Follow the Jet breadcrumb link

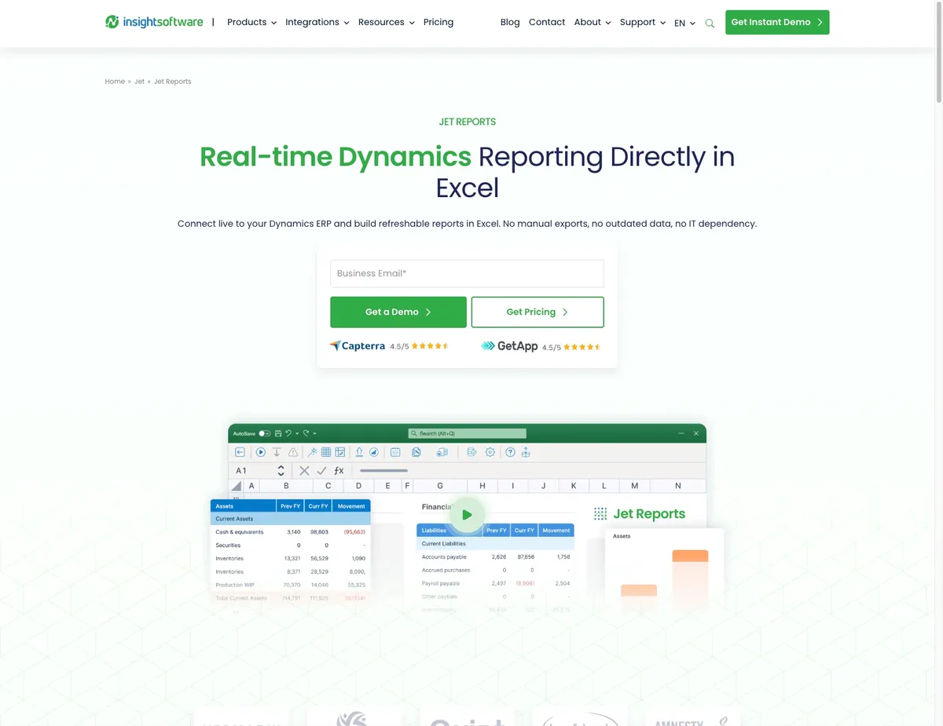[139, 82]
